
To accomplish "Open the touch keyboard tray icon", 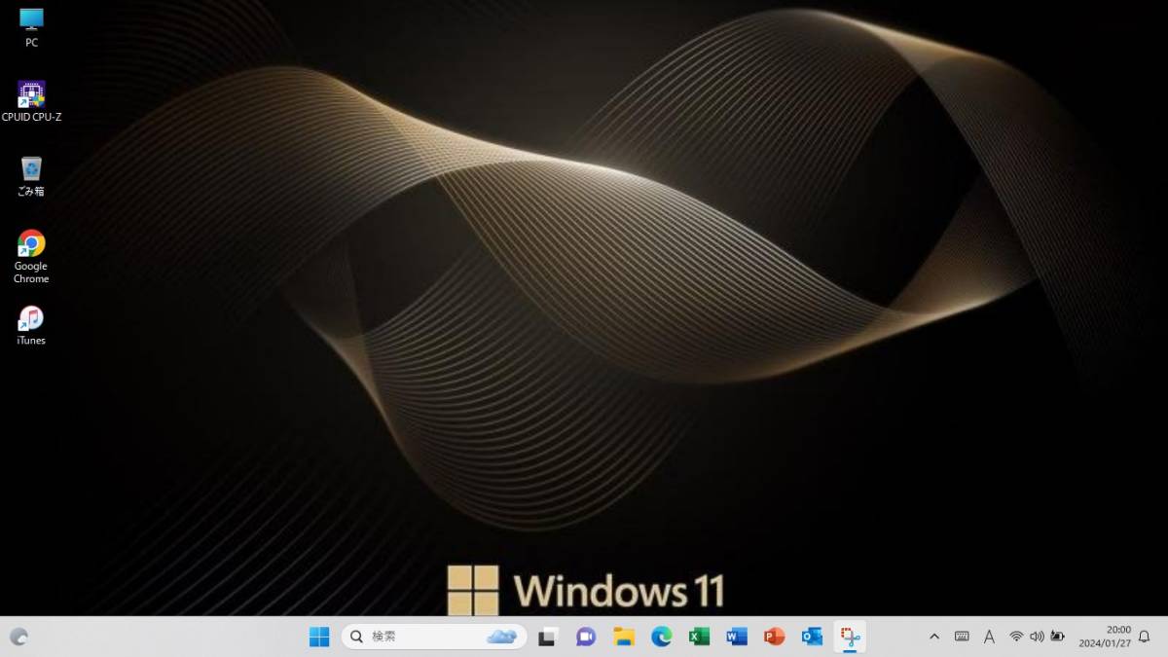I will 962,637.
